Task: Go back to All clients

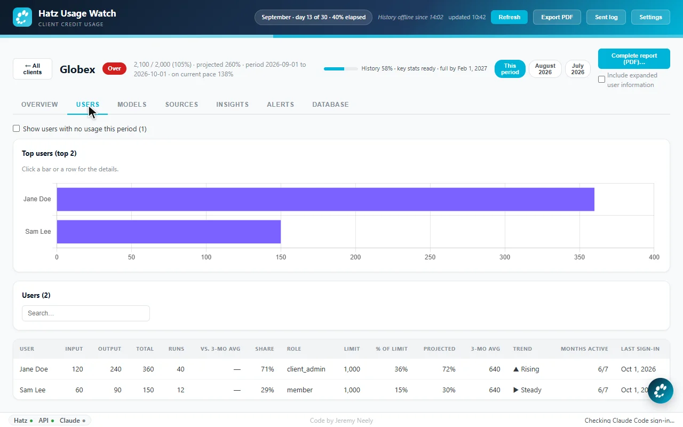Action: click(33, 69)
